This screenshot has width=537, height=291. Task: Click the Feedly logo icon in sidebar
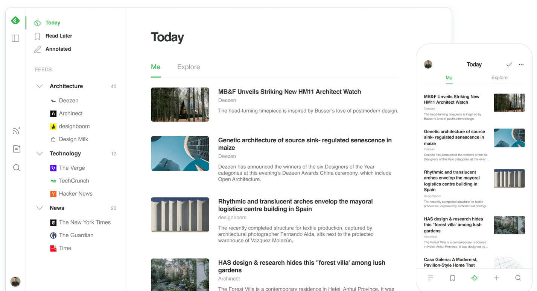pyautogui.click(x=15, y=21)
